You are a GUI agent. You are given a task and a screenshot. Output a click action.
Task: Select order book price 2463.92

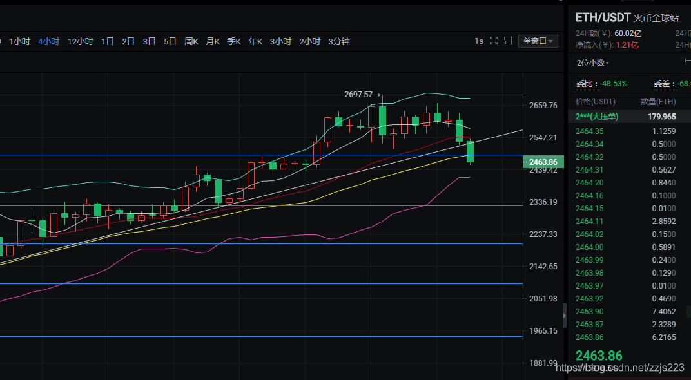point(590,299)
